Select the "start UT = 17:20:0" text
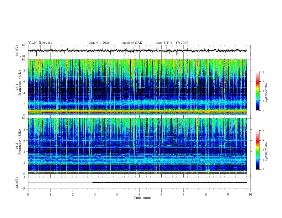282x218 pixels. tap(172, 43)
